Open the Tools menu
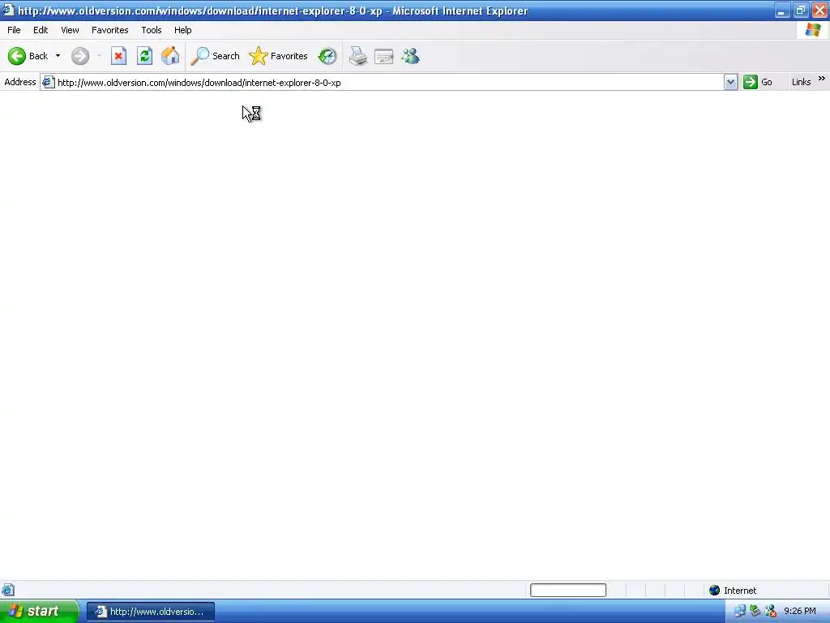 pos(152,30)
